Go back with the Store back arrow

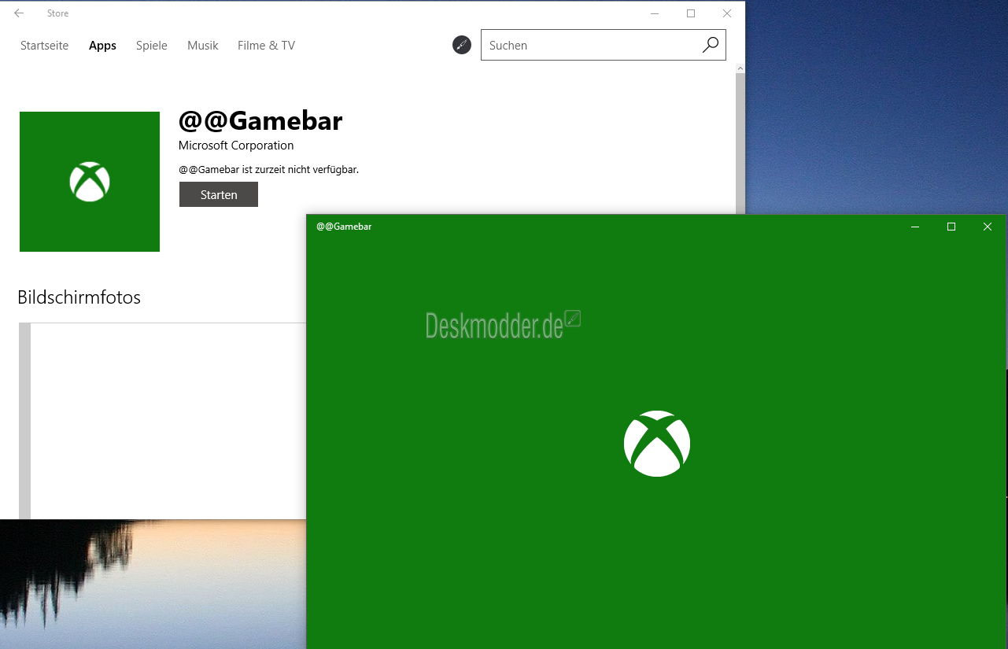tap(19, 13)
